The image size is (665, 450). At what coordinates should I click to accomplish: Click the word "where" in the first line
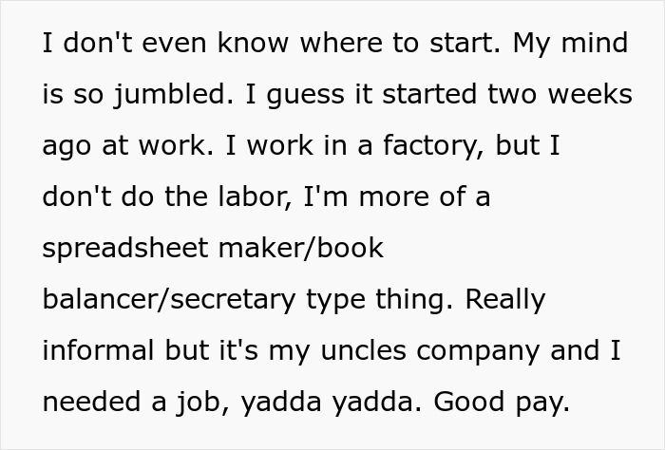[x=336, y=44]
